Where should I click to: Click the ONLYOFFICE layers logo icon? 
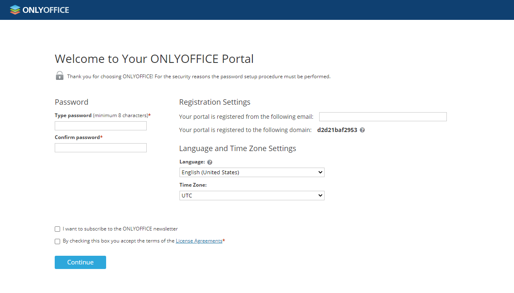(x=15, y=10)
